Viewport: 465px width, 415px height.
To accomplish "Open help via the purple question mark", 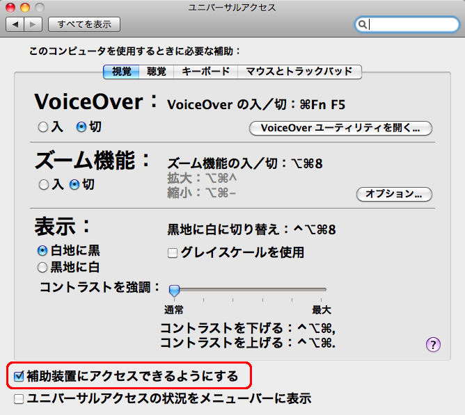I will (433, 345).
